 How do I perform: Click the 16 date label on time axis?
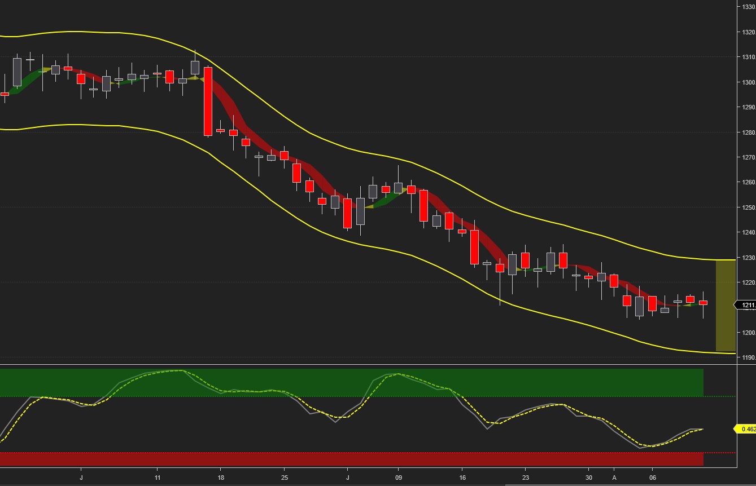tap(462, 477)
